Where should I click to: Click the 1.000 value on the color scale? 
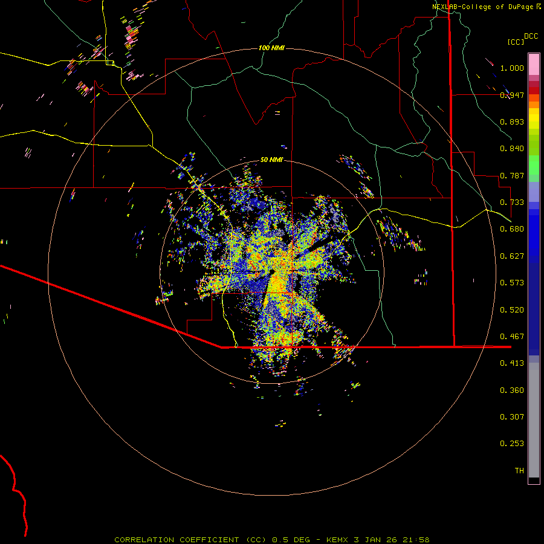click(x=512, y=68)
